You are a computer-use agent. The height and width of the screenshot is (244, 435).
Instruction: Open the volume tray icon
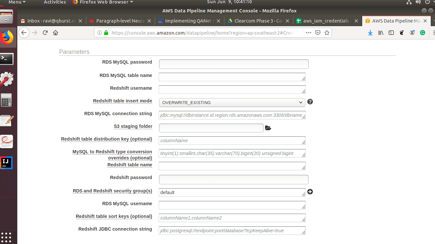(x=419, y=2)
